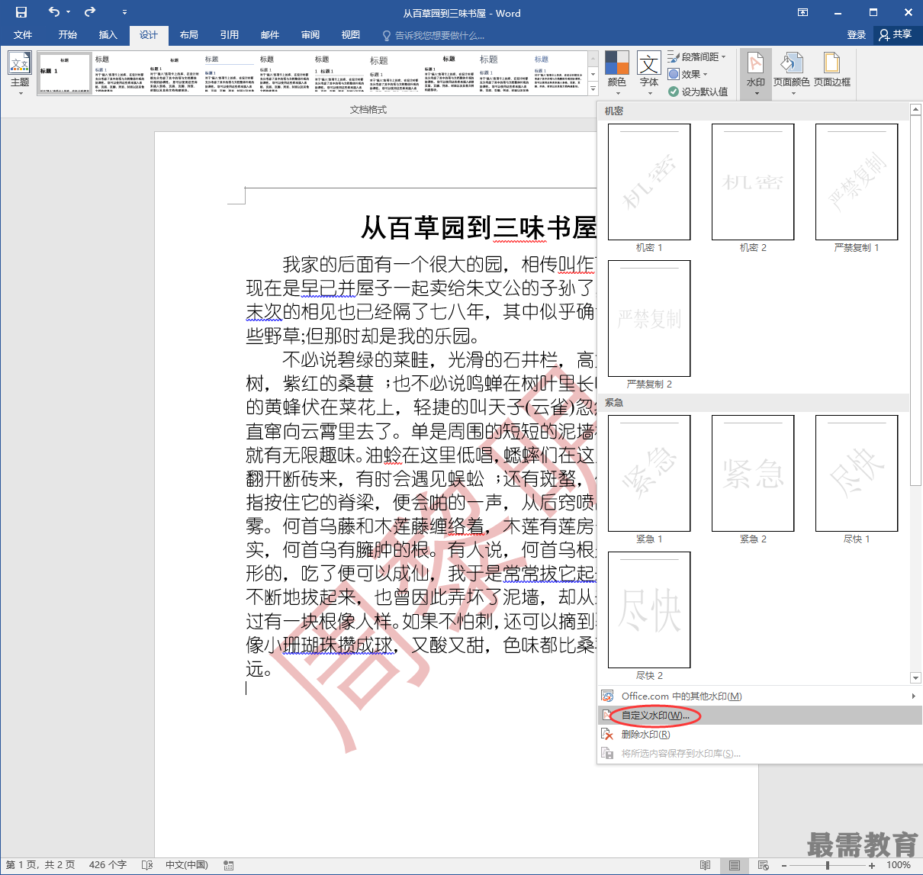Open the Colors (颜色) palette

pos(616,73)
